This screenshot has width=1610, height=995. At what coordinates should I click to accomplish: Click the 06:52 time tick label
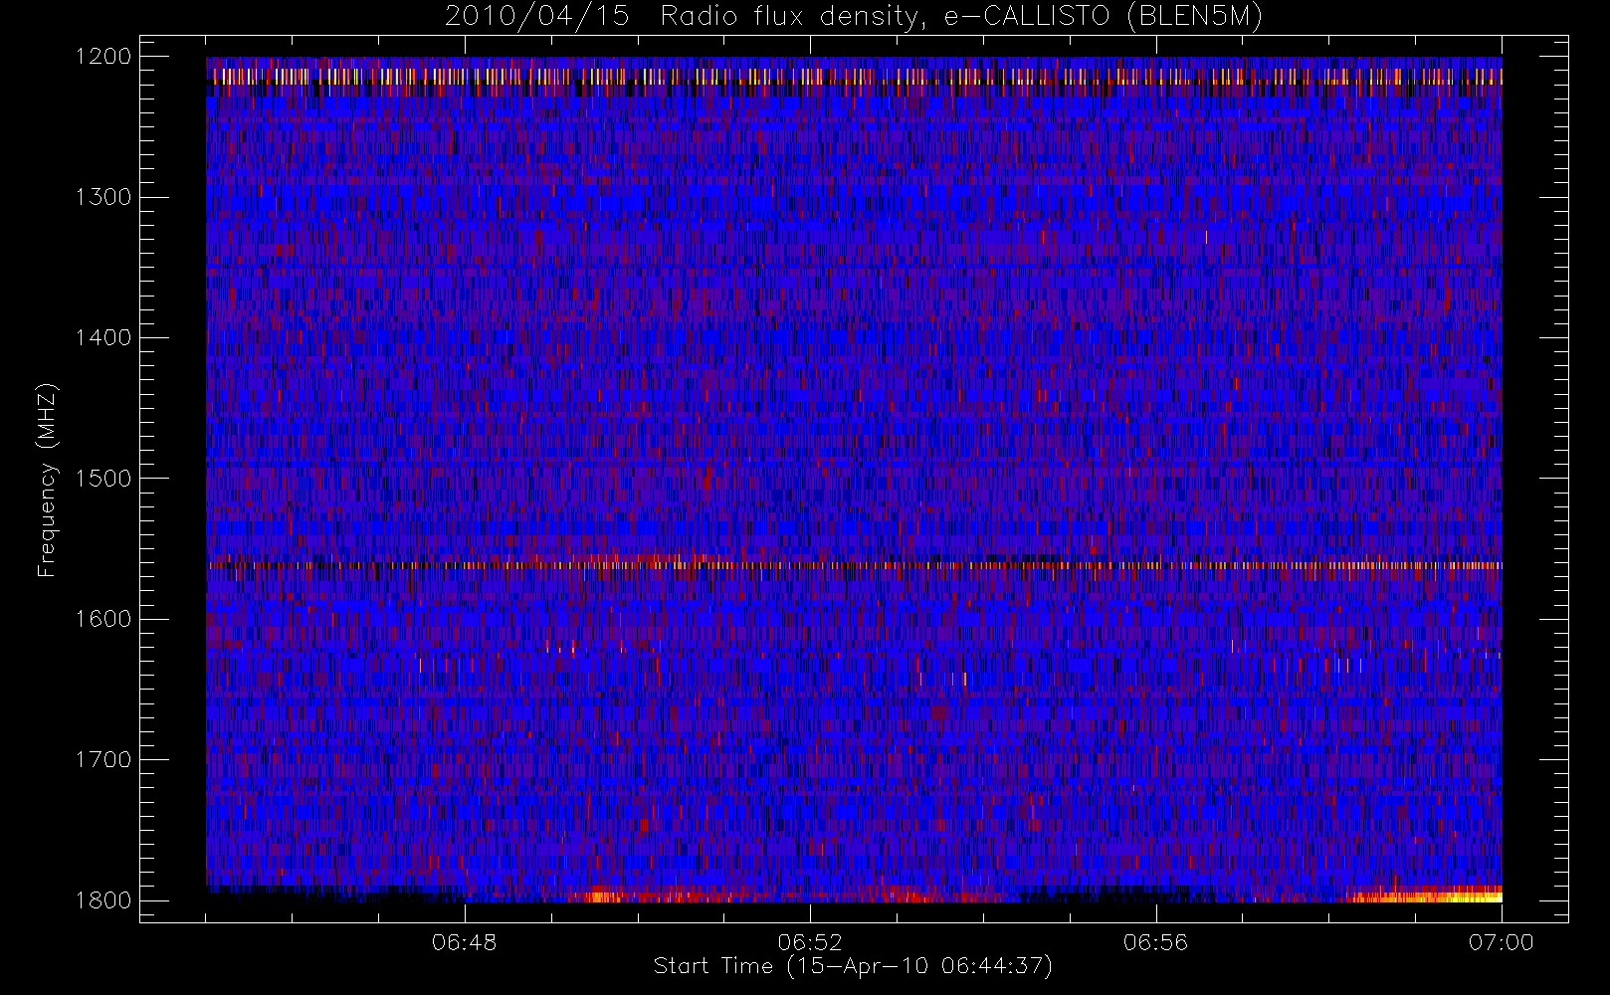tap(810, 942)
